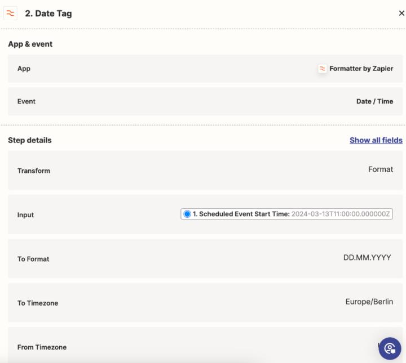
Task: Click the Date / Time event value
Action: (374, 101)
